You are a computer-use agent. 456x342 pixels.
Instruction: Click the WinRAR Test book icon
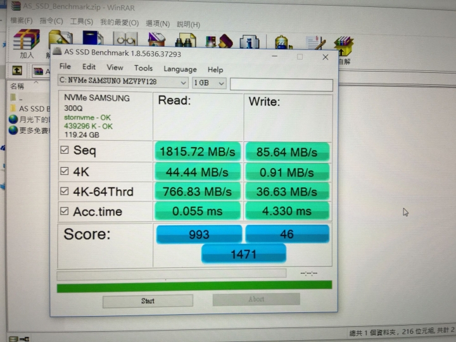[x=92, y=39]
